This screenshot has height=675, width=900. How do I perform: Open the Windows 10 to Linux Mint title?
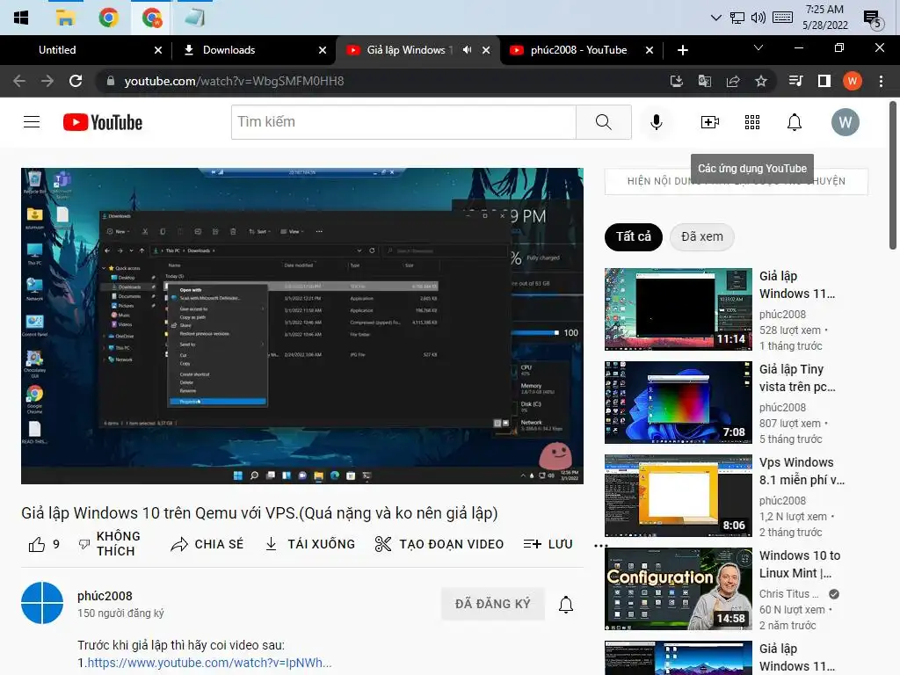(800, 564)
